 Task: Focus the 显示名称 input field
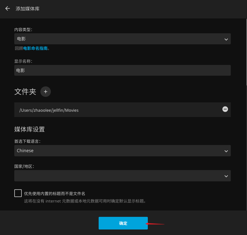(122, 70)
